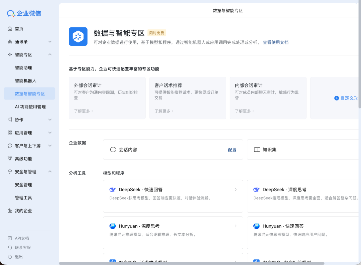
Task: Click the sparkle icon beside 智能专区
Action: (x=10, y=55)
